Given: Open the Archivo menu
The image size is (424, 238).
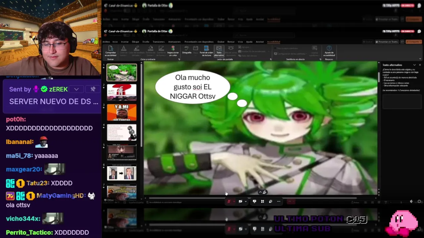Looking at the screenshot, I should tap(106, 42).
